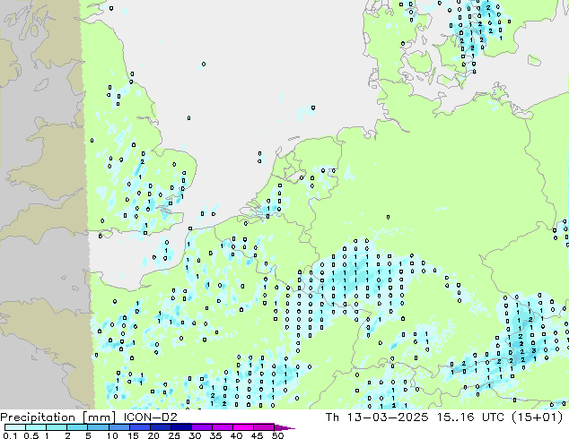Screen dimensions: 569x439
Task: Click the legend scale label '35'
Action: 215,435
